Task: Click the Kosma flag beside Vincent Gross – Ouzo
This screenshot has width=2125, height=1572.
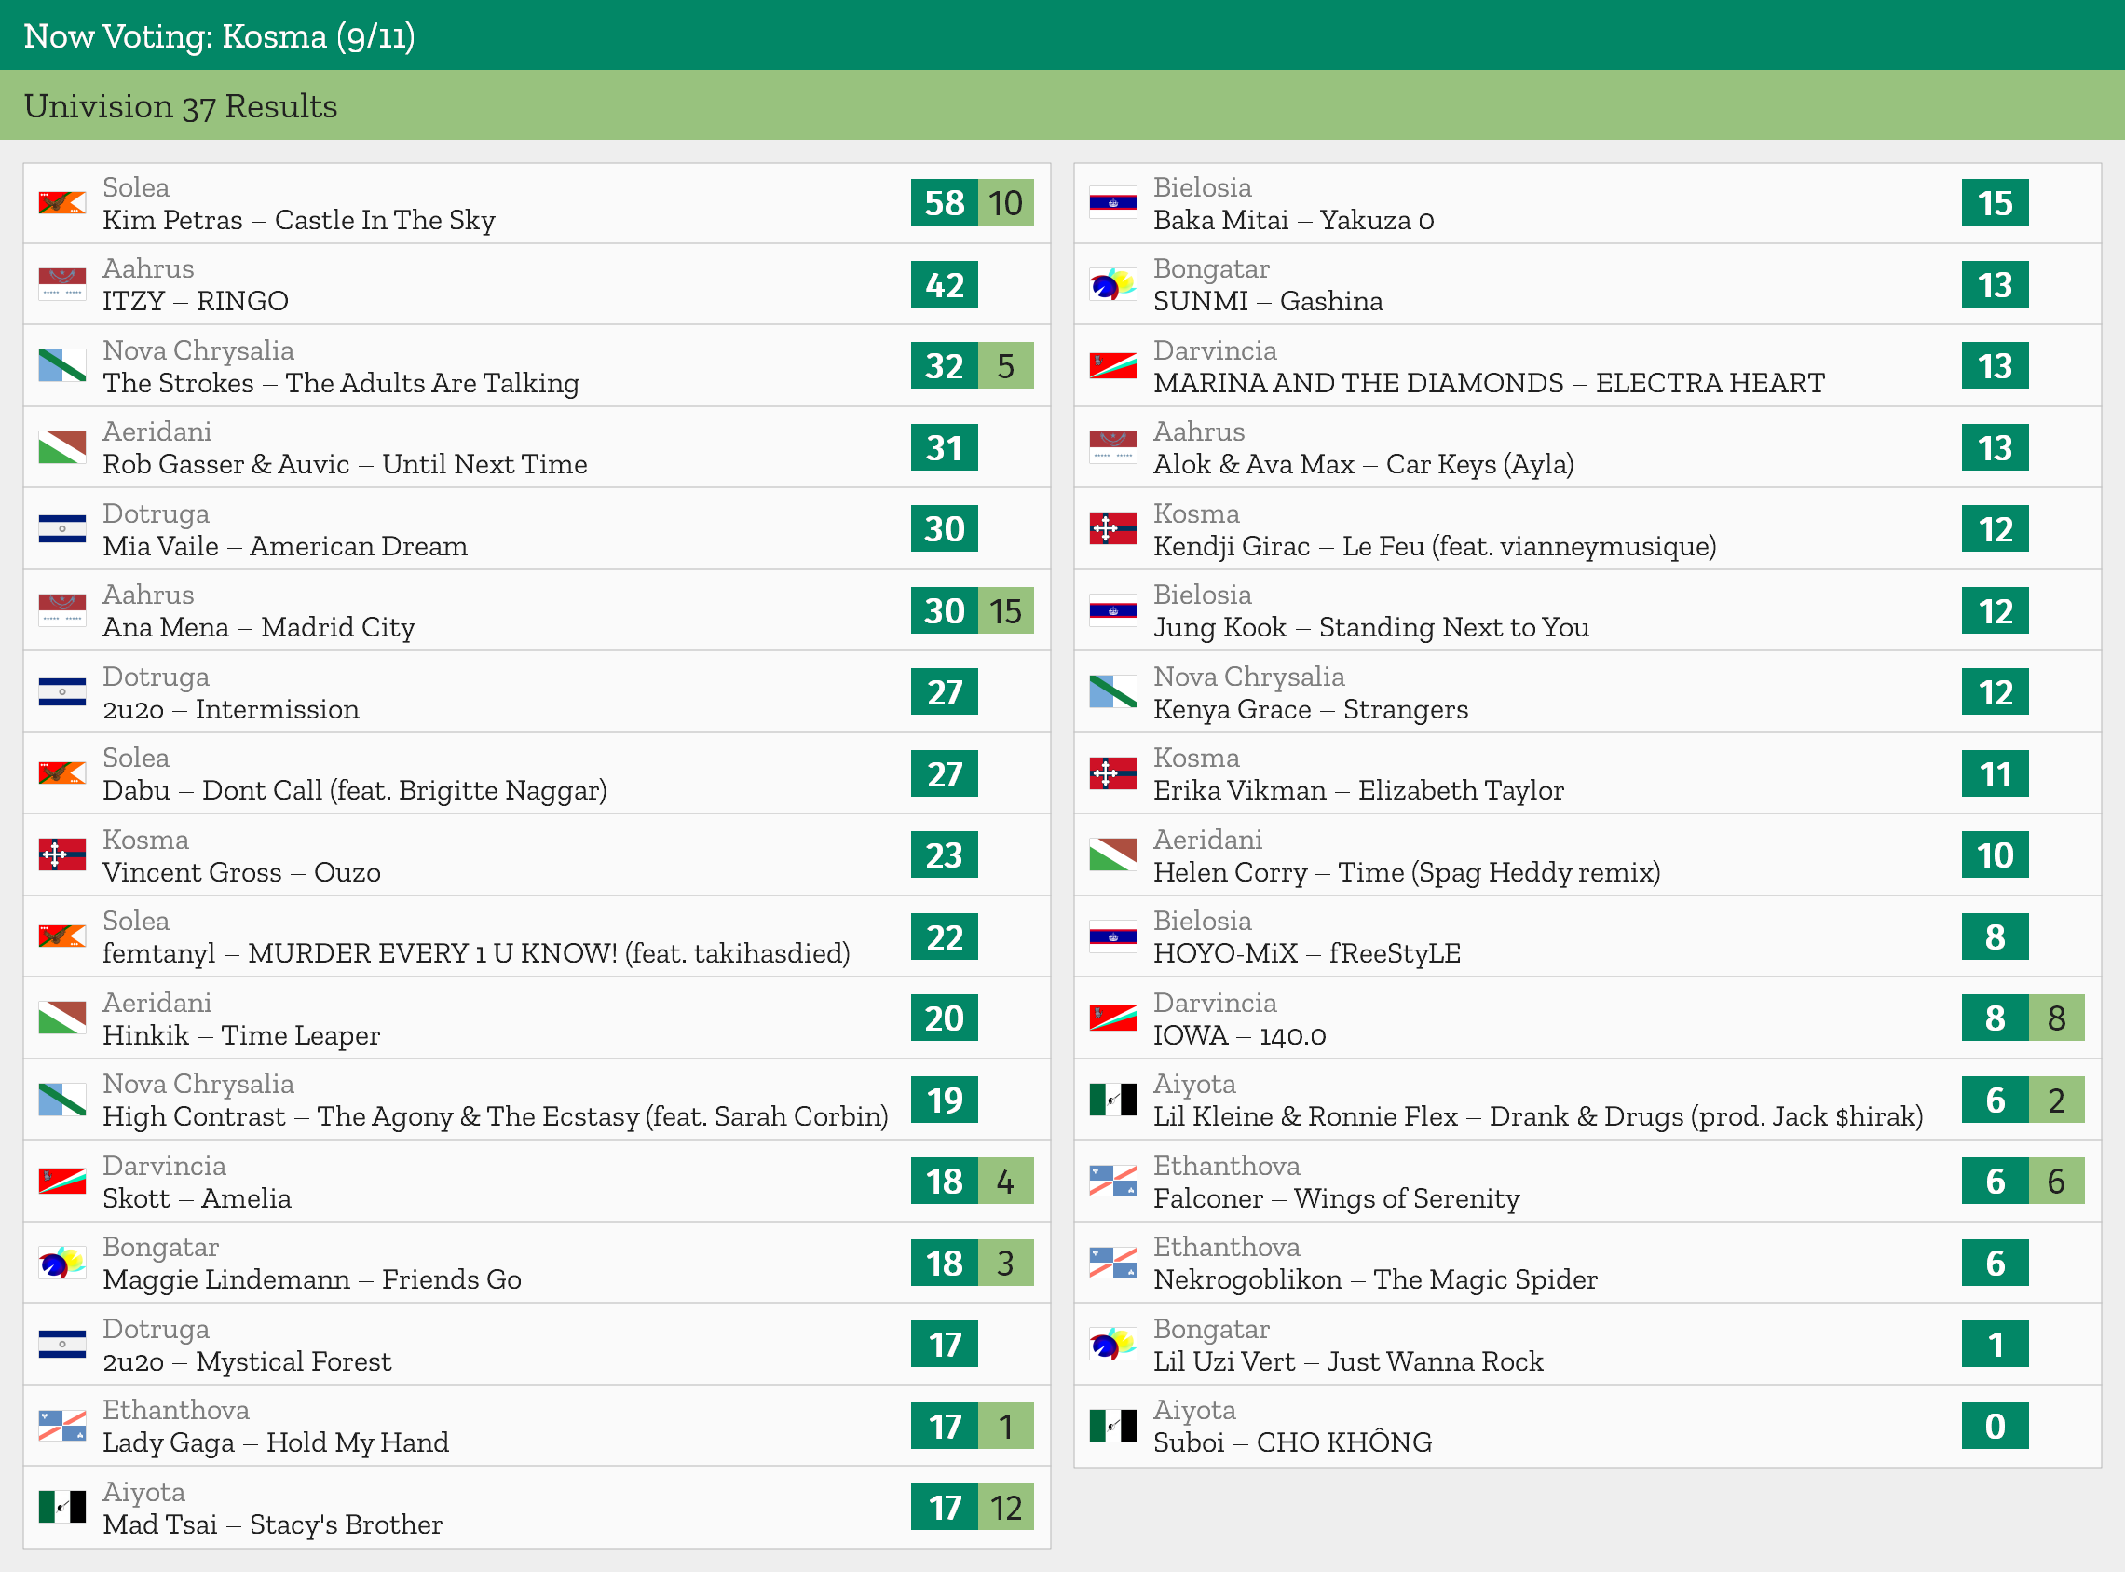Action: pyautogui.click(x=61, y=854)
